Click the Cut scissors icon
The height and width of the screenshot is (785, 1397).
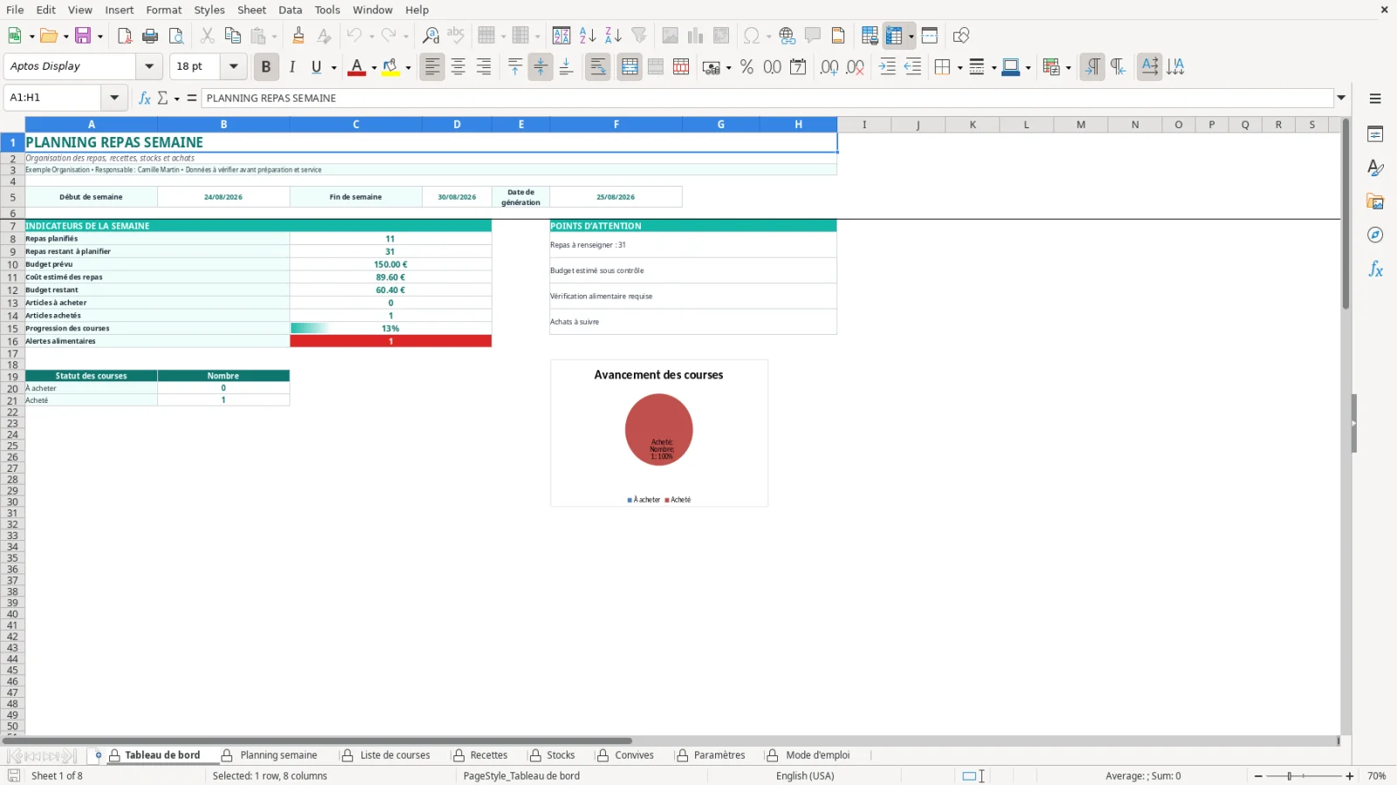207,36
